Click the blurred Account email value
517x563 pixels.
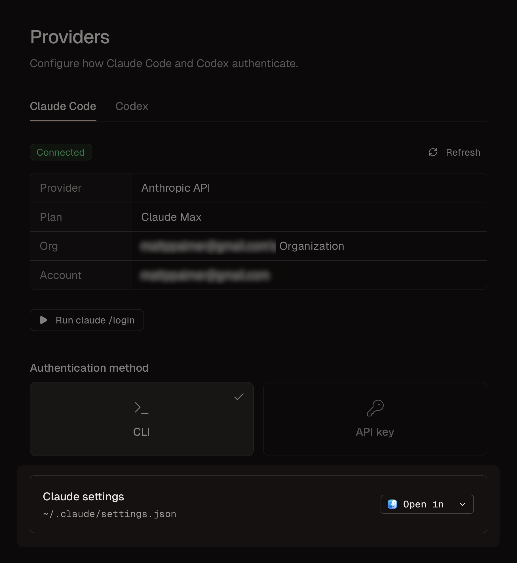click(x=205, y=275)
